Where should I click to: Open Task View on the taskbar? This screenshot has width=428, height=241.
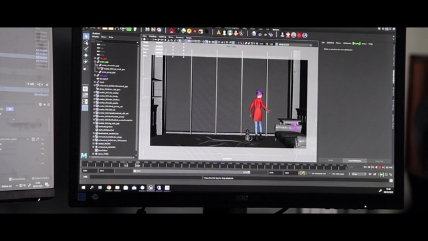(100, 187)
